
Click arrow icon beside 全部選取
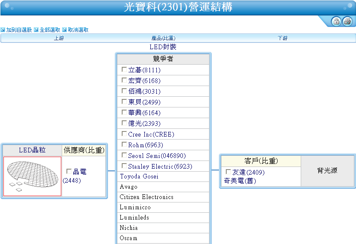[x=36, y=30]
